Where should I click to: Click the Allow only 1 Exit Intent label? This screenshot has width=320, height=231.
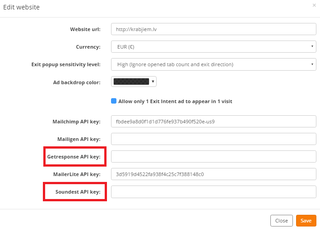pyautogui.click(x=175, y=101)
